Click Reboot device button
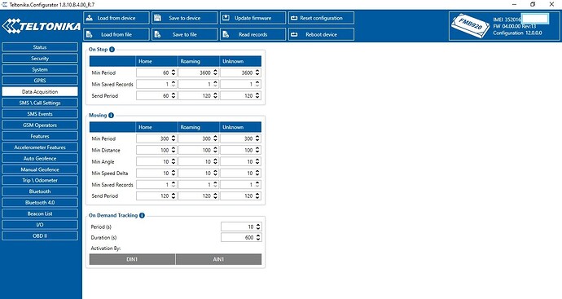 pyautogui.click(x=321, y=34)
